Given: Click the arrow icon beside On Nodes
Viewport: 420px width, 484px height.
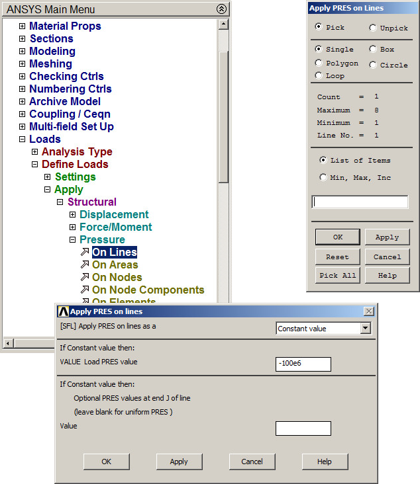Looking at the screenshot, I should point(84,277).
